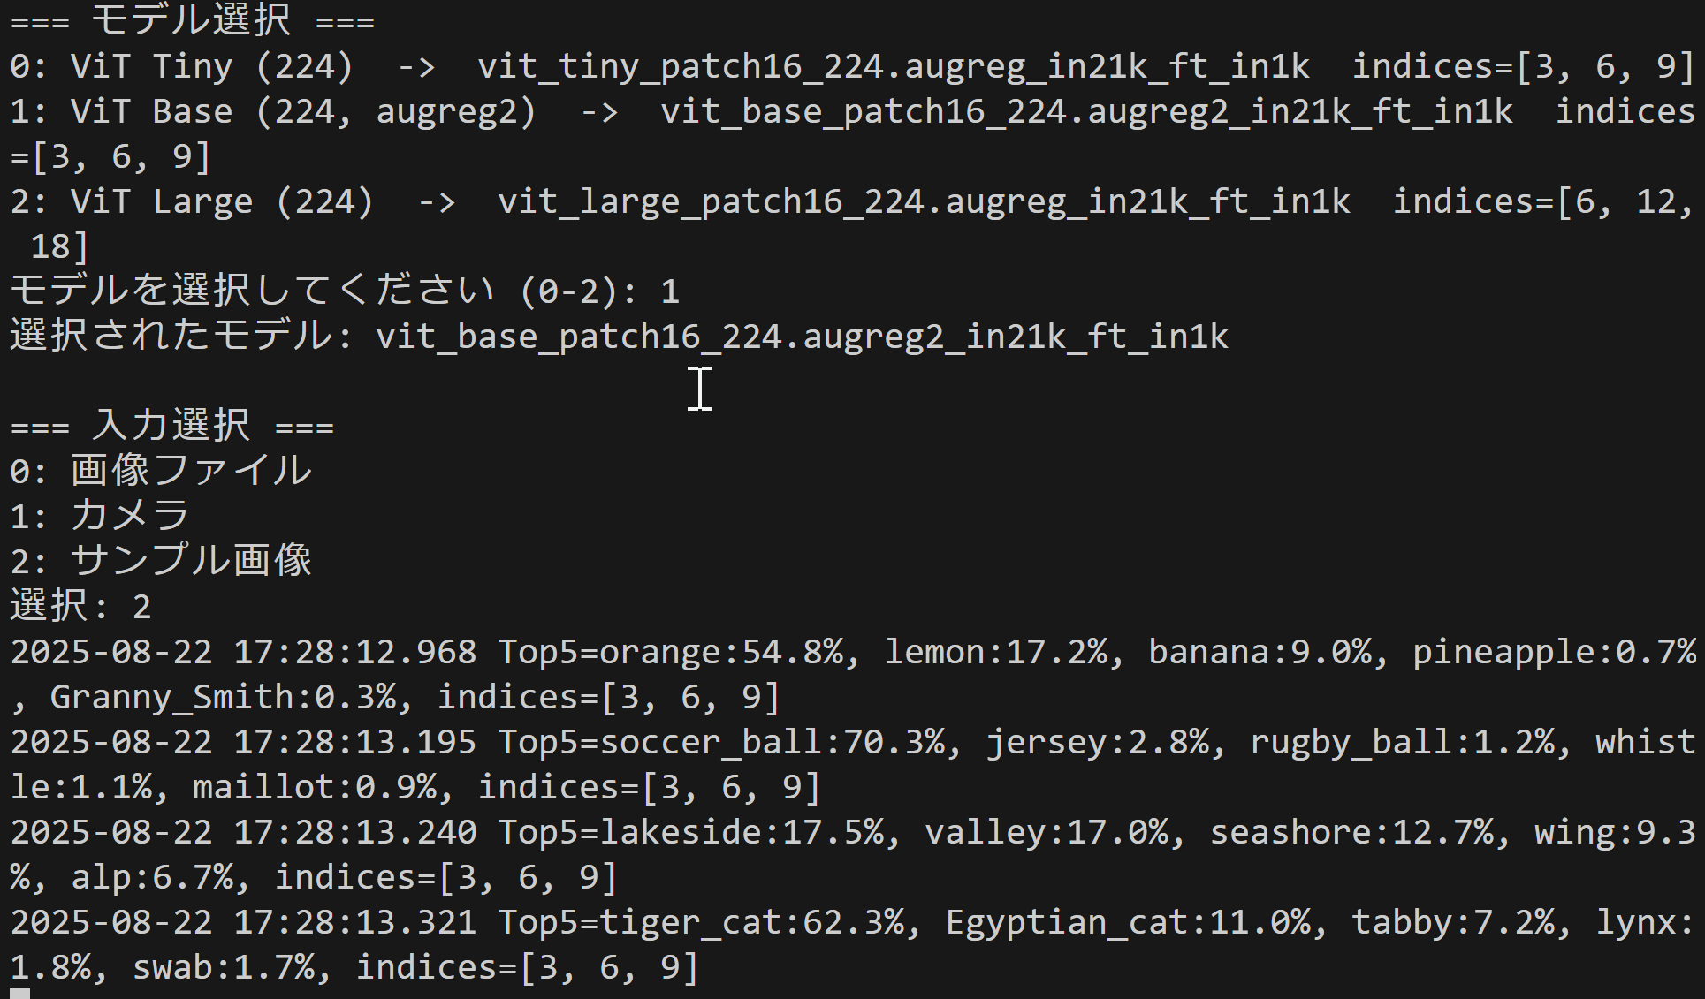Click the '=== 入力選択 ===' header
Viewport: 1705px width, 999px height.
(x=172, y=426)
